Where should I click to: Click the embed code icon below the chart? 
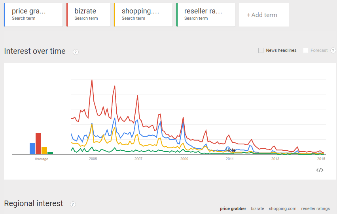click(320, 170)
